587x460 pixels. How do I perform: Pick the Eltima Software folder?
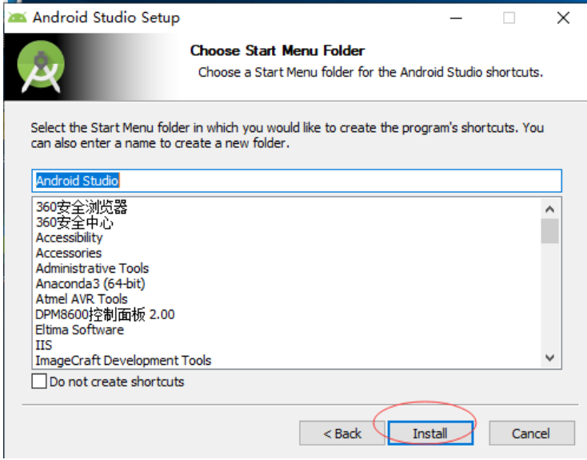click(79, 330)
